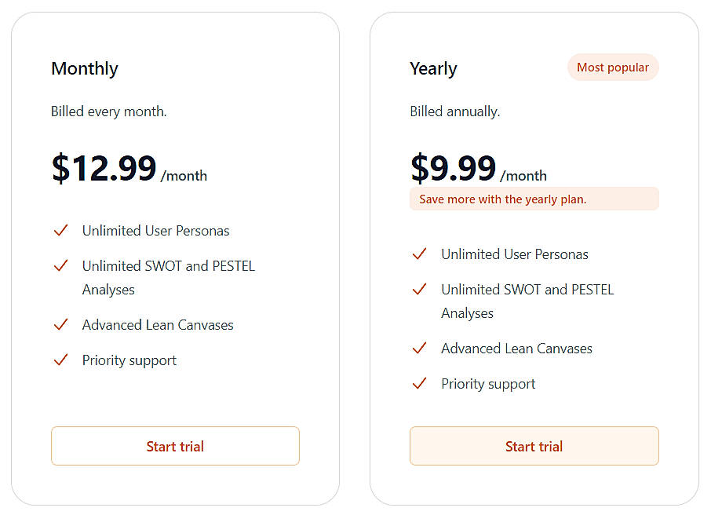The width and height of the screenshot is (711, 515).
Task: Click checkmark beside Advanced Lean Canvases in Yearly plan
Action: coord(419,348)
